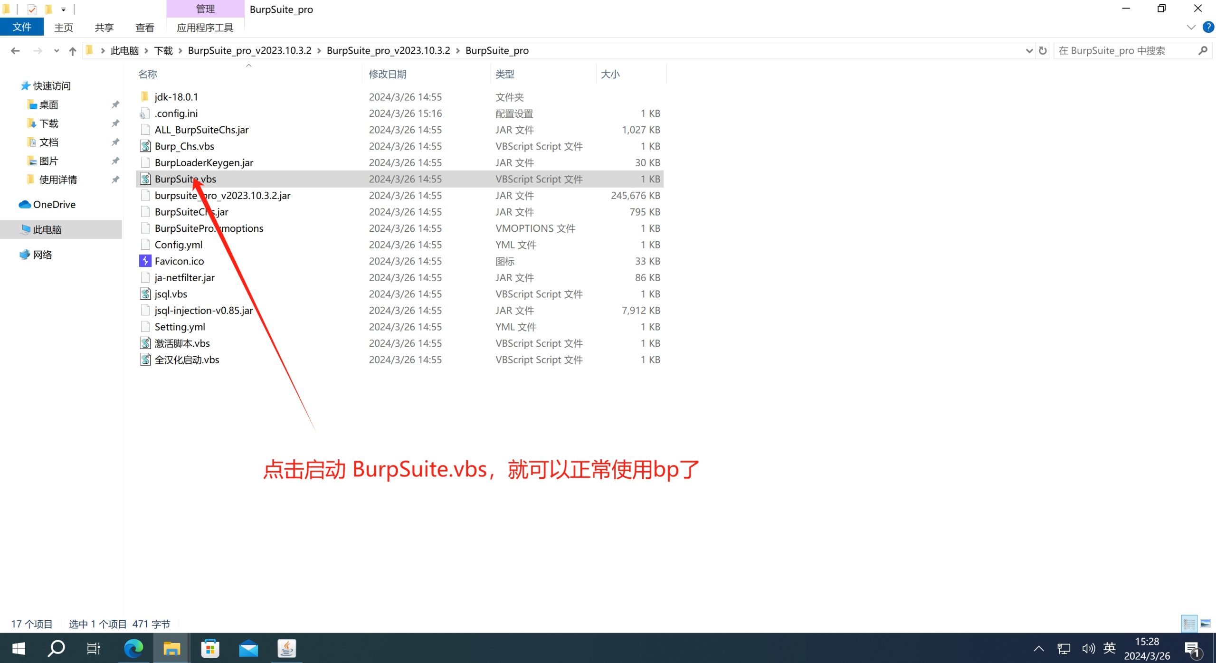Switch to details view layout icon

1189,624
